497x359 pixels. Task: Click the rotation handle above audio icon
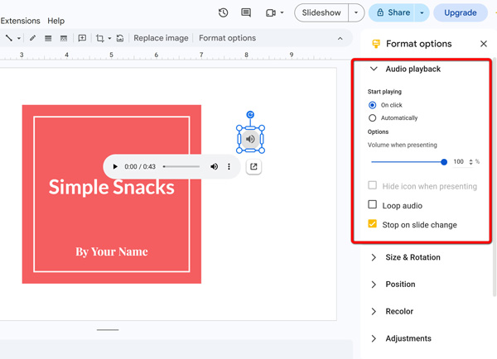pyautogui.click(x=250, y=114)
